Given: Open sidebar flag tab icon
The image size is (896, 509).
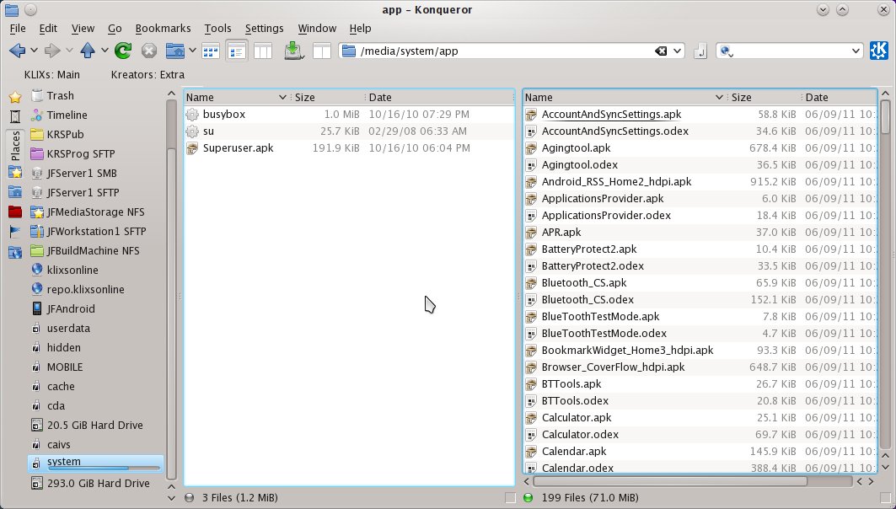Looking at the screenshot, I should click(15, 232).
